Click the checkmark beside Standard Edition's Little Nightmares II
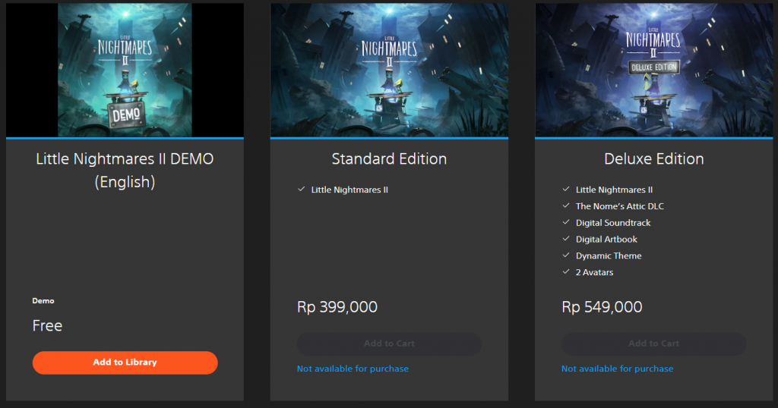This screenshot has height=408, width=778. [x=302, y=190]
